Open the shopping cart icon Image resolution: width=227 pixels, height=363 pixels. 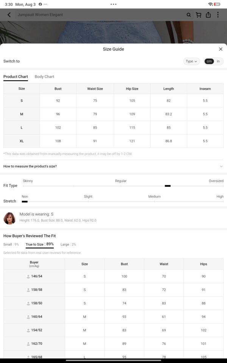(x=199, y=15)
